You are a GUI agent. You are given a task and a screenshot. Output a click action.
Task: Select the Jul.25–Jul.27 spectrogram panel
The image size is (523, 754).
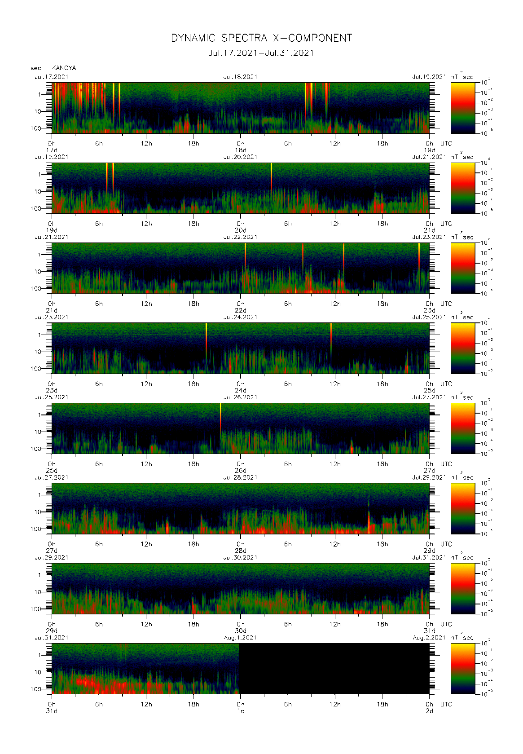coord(241,428)
